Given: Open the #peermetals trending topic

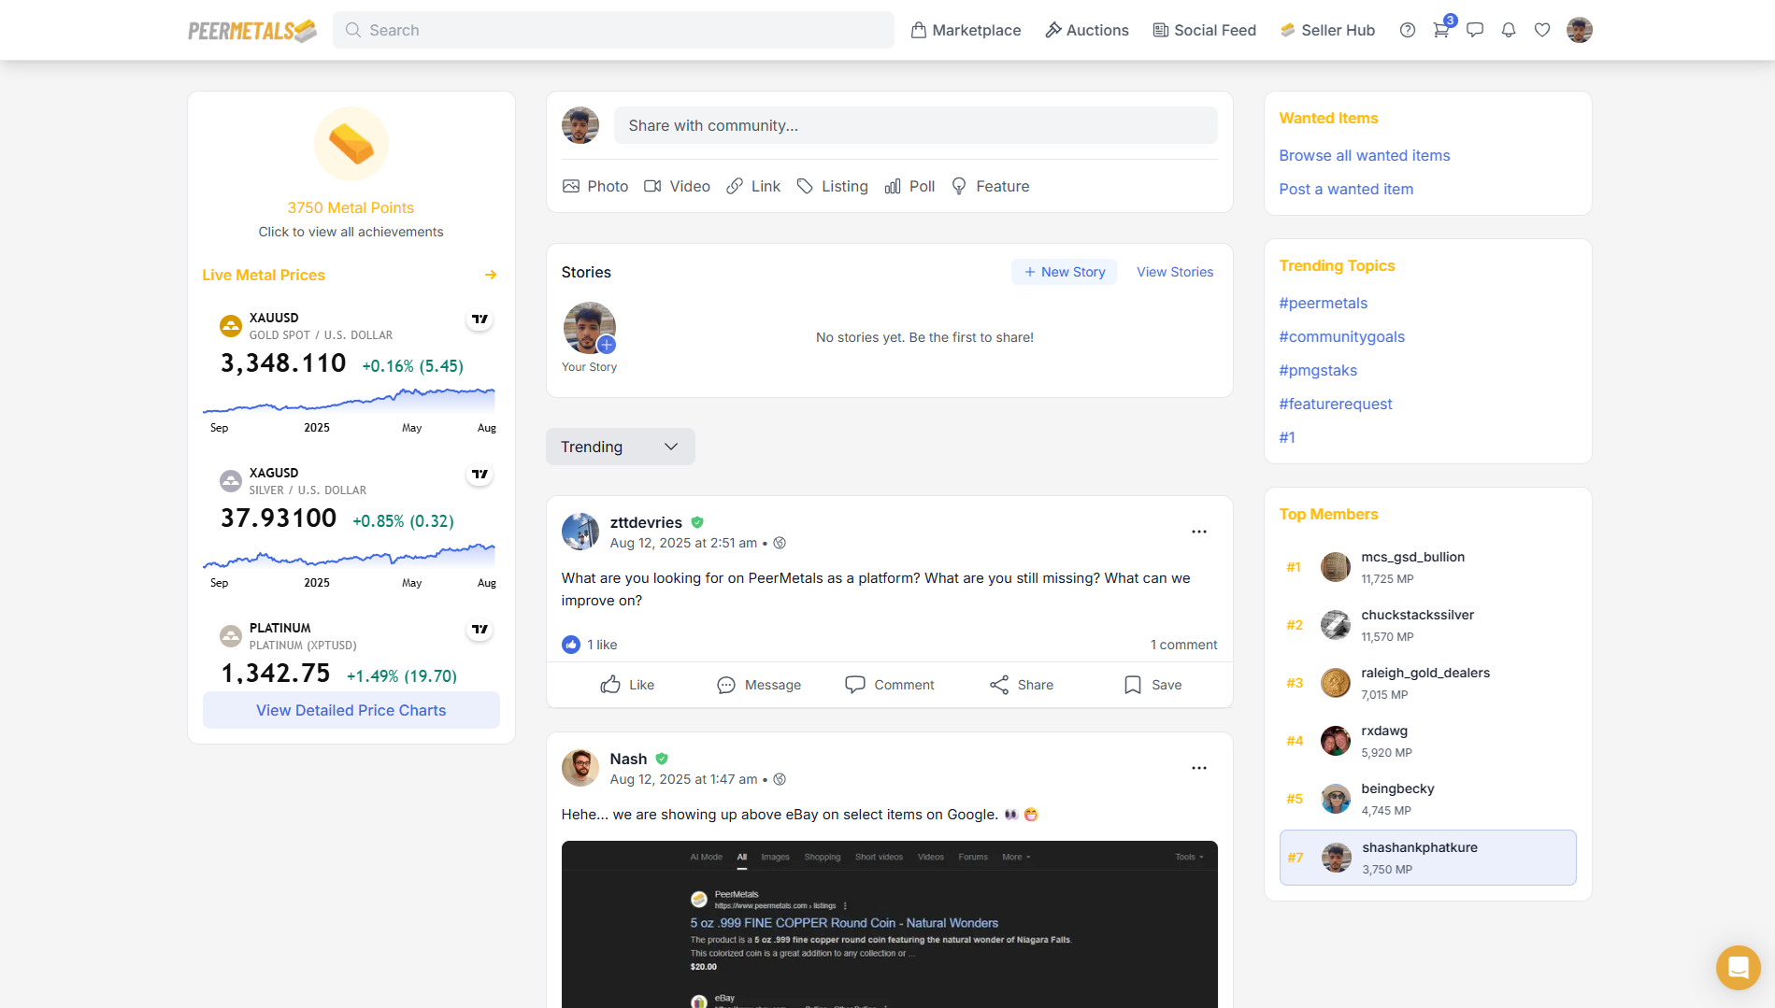Looking at the screenshot, I should pos(1324,303).
